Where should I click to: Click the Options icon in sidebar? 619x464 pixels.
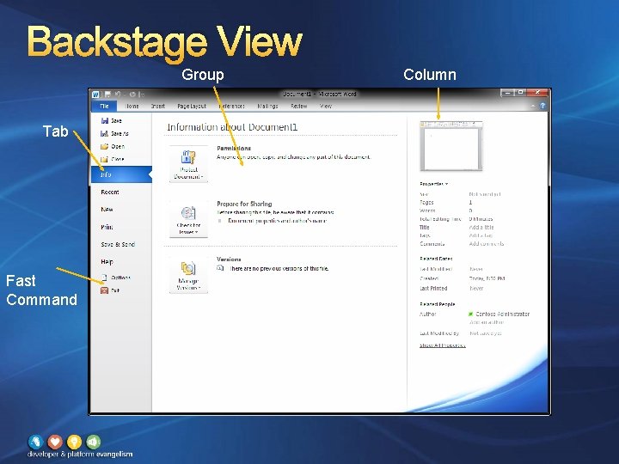[x=105, y=278]
